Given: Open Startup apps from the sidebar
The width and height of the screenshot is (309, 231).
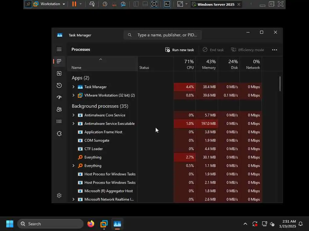Looking at the screenshot, I should coord(59,97).
